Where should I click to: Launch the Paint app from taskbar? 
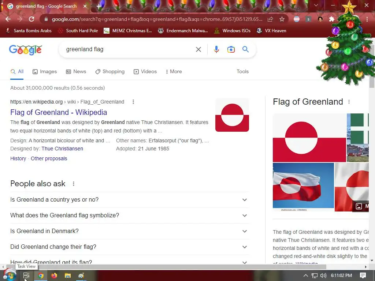(81, 276)
